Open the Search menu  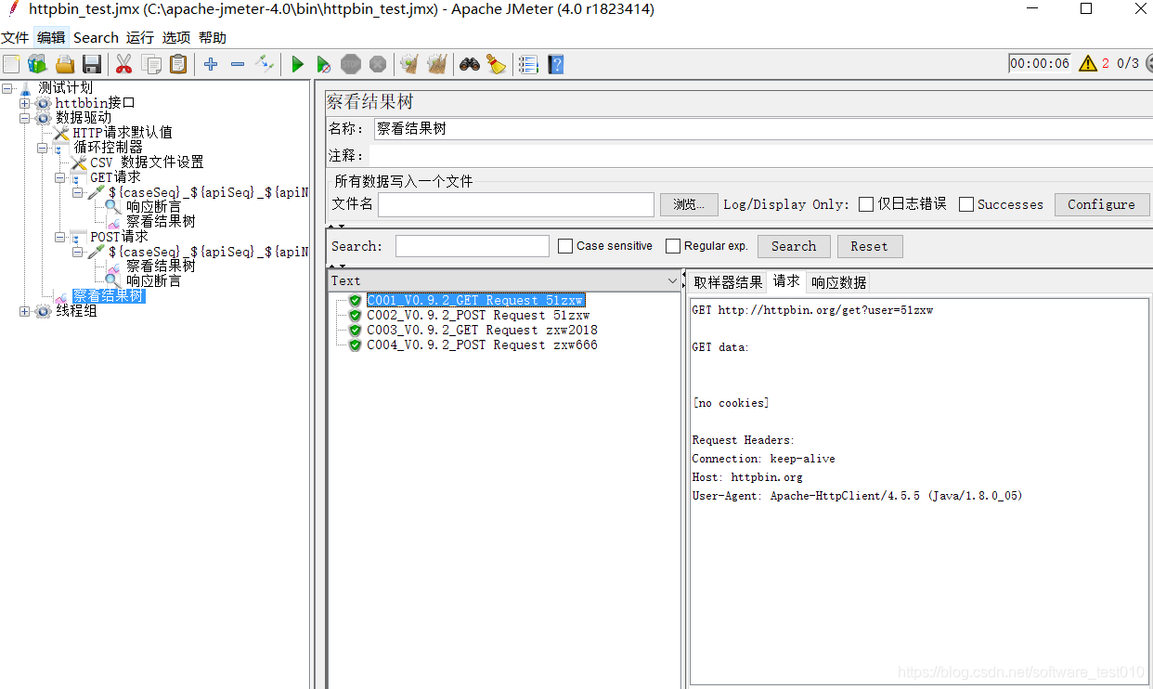coord(96,37)
